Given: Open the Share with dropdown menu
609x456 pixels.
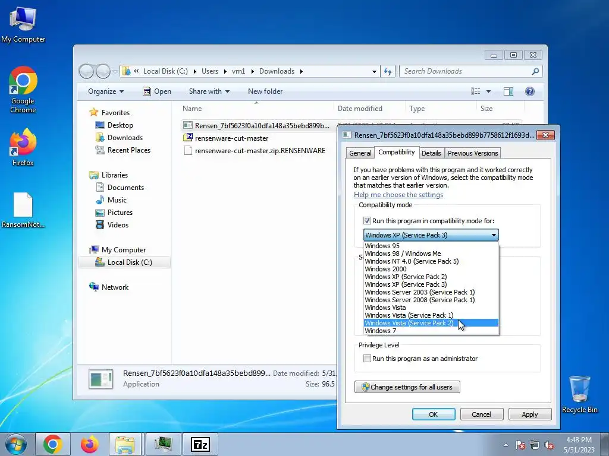Looking at the screenshot, I should point(209,91).
